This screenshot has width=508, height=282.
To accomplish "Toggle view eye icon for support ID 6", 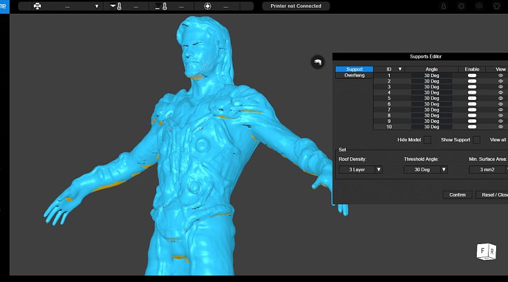I will pyautogui.click(x=500, y=104).
